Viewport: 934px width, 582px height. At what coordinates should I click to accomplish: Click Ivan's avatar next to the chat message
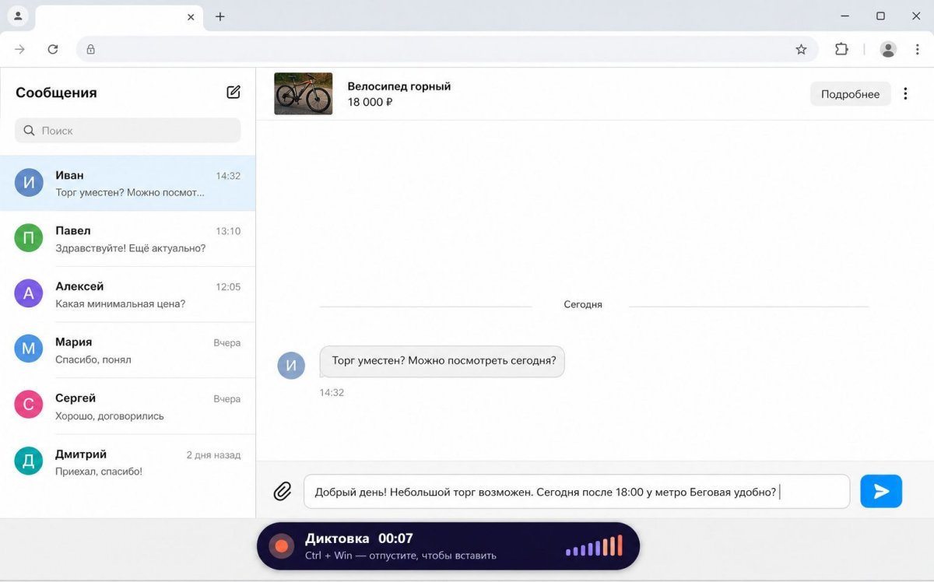291,365
